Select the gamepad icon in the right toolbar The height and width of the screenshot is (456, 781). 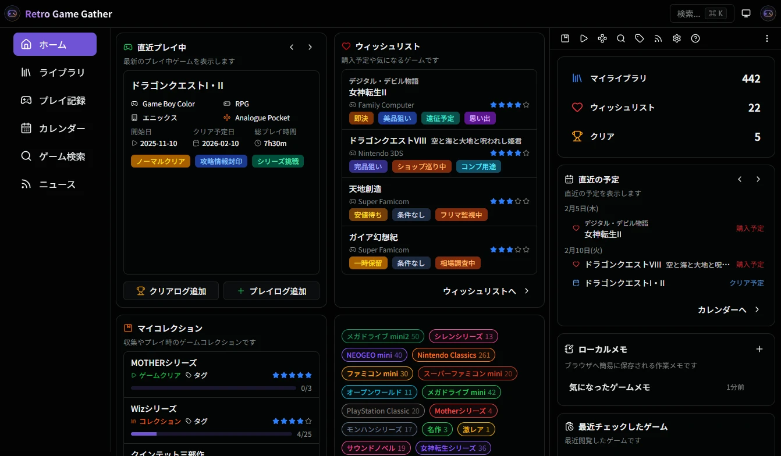602,38
